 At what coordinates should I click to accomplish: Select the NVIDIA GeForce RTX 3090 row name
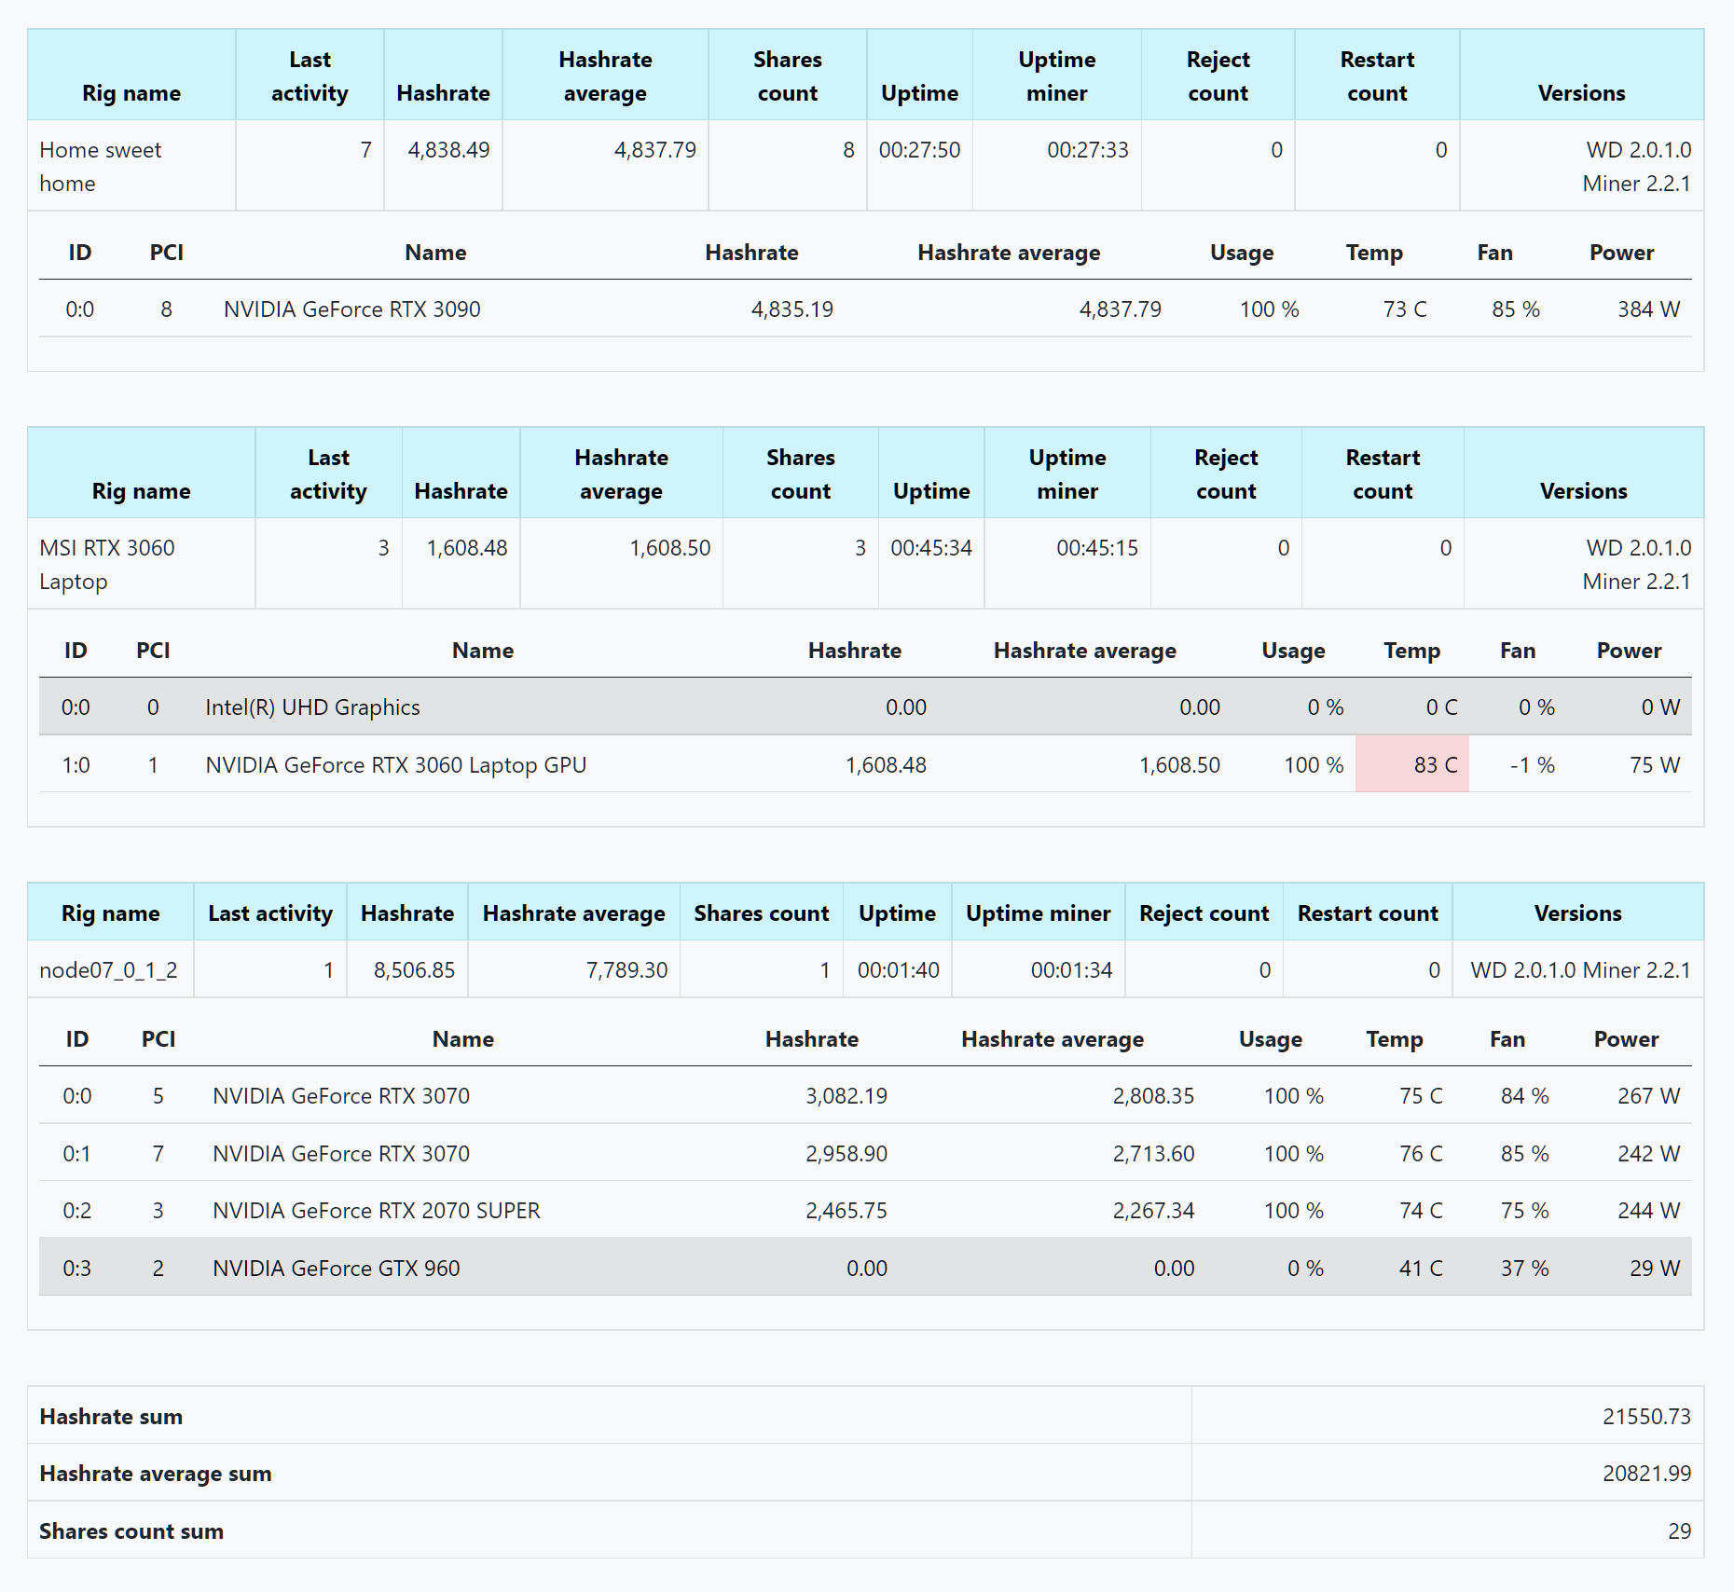[x=351, y=309]
